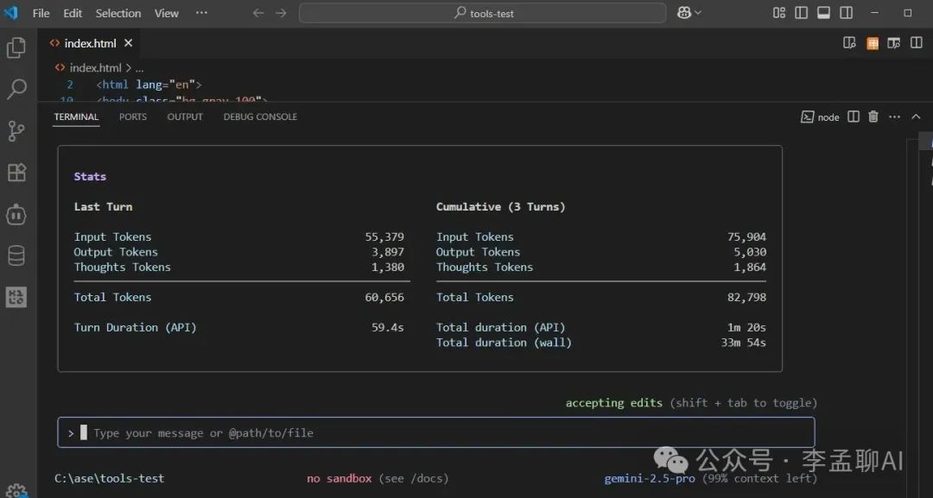Click the total tokens value 60,656
The image size is (933, 498).
(384, 297)
